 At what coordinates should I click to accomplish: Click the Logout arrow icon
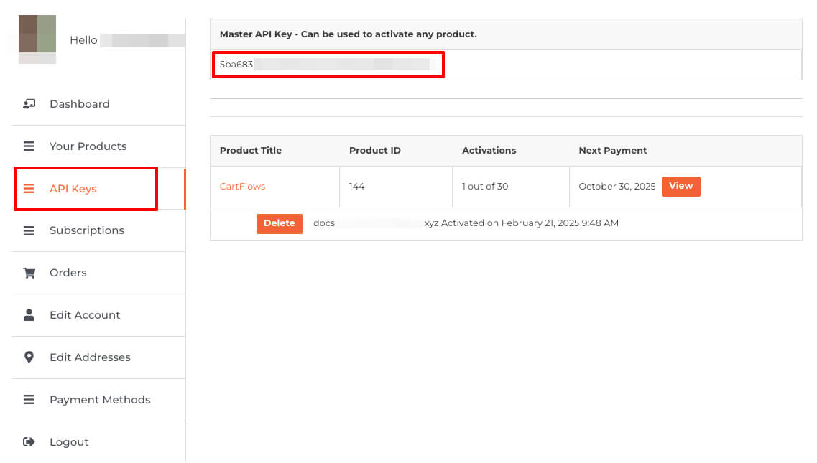[x=29, y=442]
